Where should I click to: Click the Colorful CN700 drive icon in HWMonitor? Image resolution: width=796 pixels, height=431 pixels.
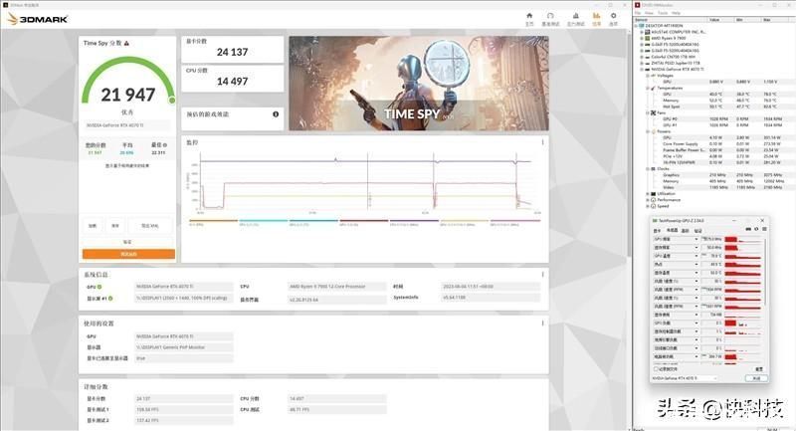click(648, 57)
